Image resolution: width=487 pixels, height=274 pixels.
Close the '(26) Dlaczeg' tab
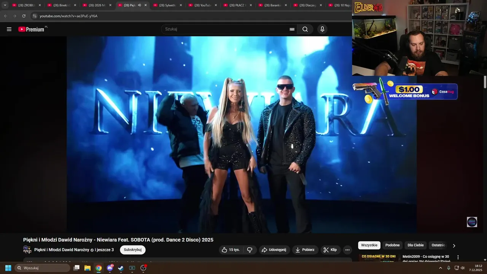coord(321,5)
